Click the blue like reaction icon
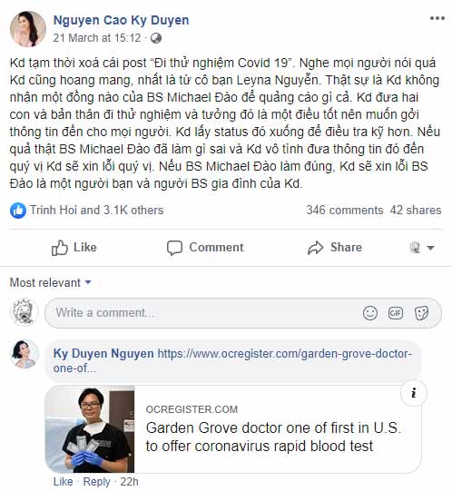Viewport: 452px width, 491px height. (18, 211)
